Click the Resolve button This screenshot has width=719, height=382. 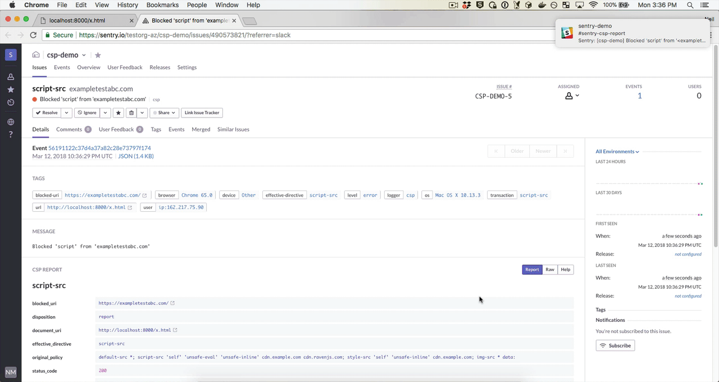click(47, 113)
